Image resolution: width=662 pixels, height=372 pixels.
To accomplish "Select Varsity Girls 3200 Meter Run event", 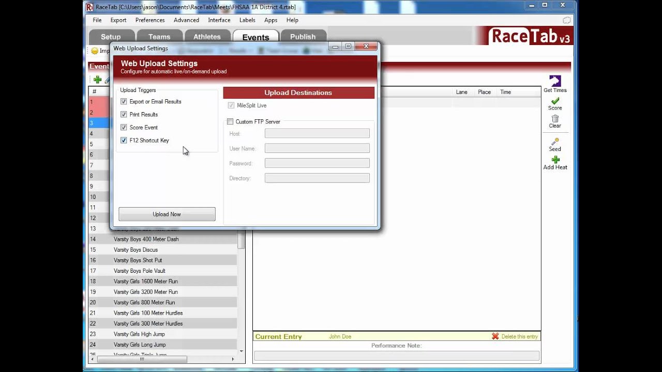I will click(163, 292).
